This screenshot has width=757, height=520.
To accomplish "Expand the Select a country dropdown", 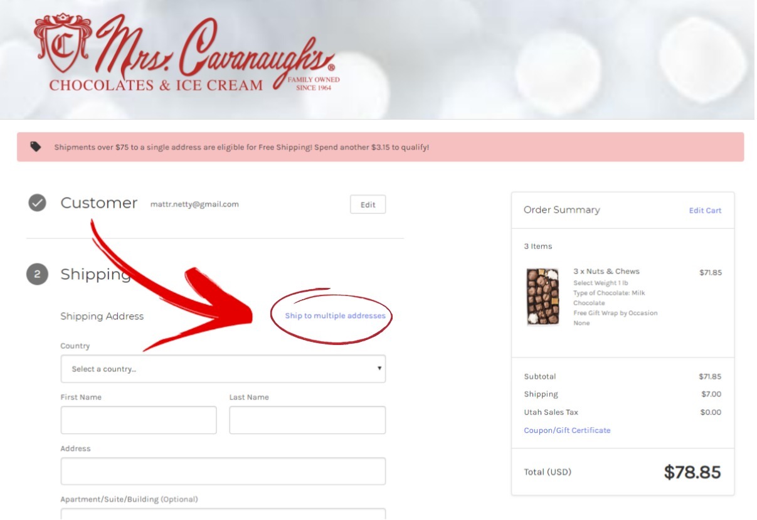I will [x=223, y=369].
